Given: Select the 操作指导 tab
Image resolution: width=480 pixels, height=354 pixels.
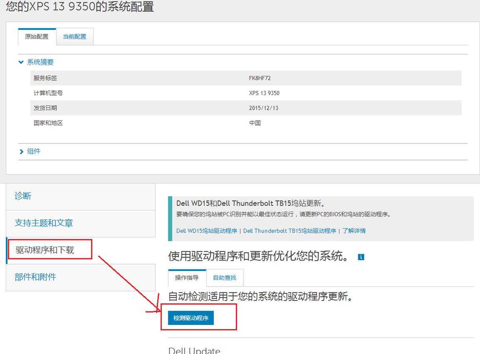Looking at the screenshot, I should pyautogui.click(x=187, y=278).
